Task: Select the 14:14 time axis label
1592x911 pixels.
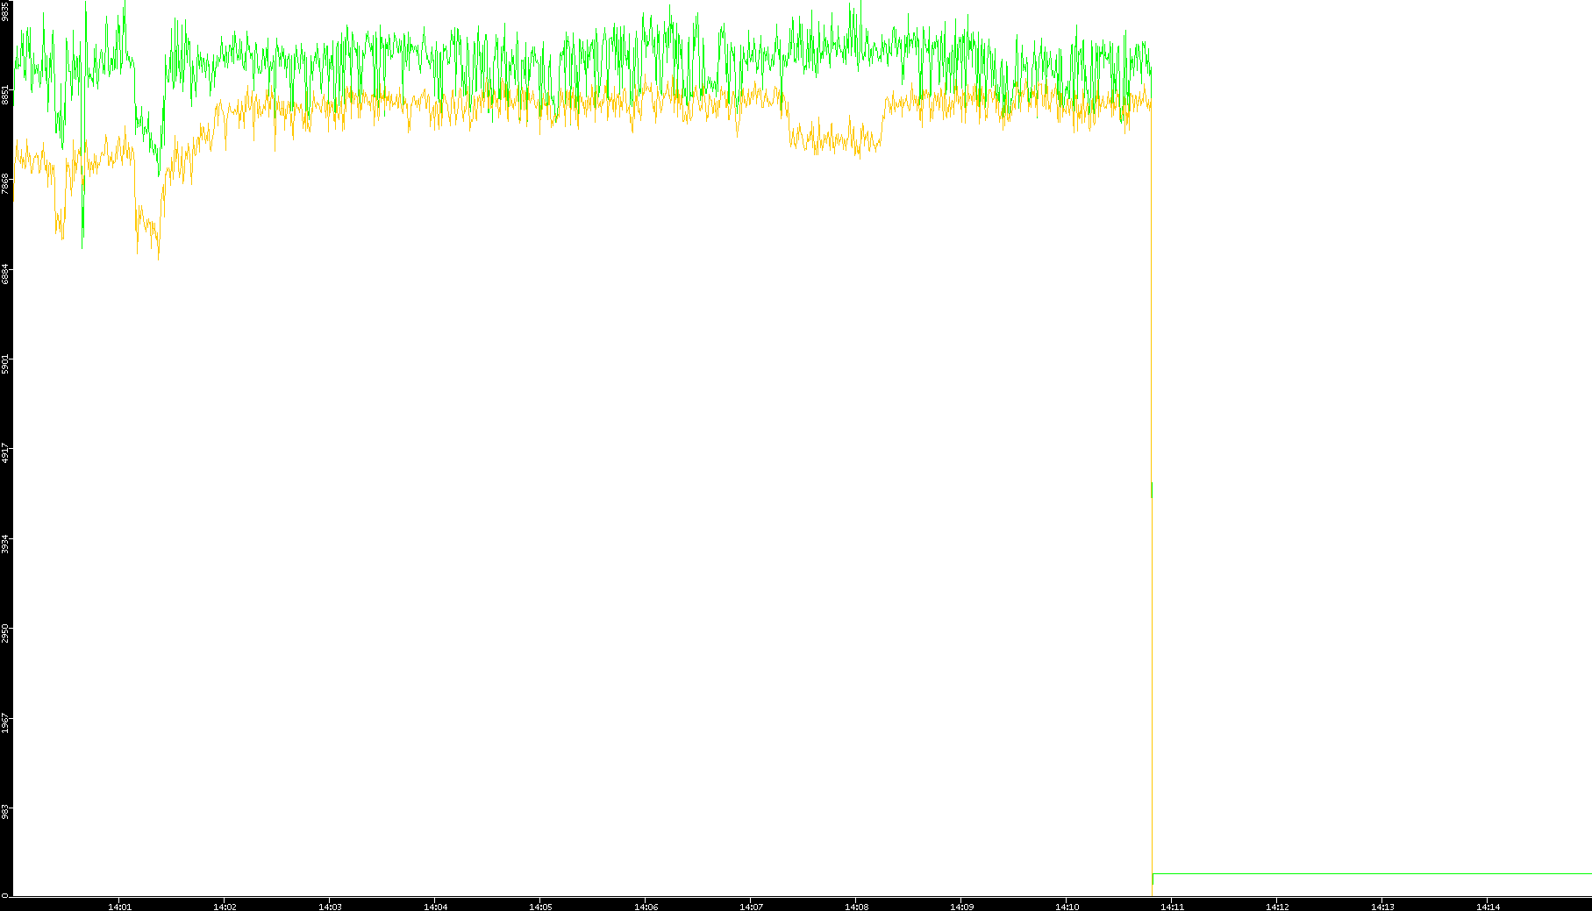Action: (1488, 907)
